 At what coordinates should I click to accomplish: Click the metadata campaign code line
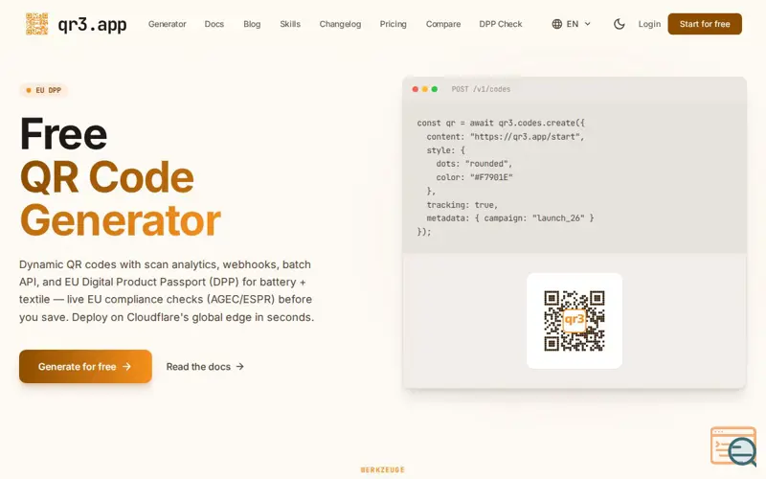pyautogui.click(x=510, y=218)
